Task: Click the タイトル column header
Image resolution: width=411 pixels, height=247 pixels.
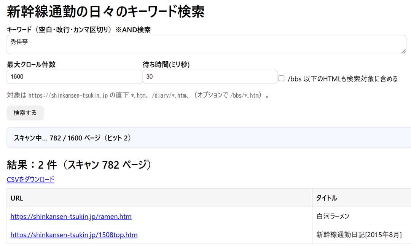Action: point(327,198)
